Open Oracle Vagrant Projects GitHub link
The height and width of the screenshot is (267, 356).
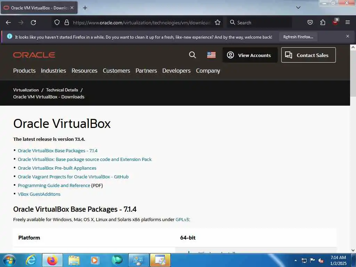(73, 177)
